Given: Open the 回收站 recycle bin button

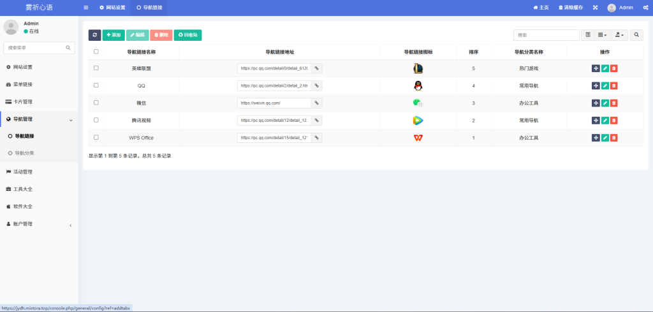Looking at the screenshot, I should [x=187, y=35].
